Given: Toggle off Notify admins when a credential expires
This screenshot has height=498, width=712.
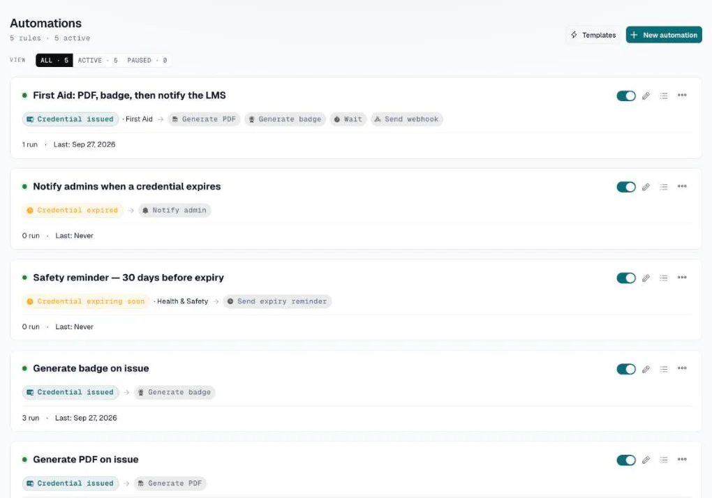Looking at the screenshot, I should pyautogui.click(x=625, y=187).
